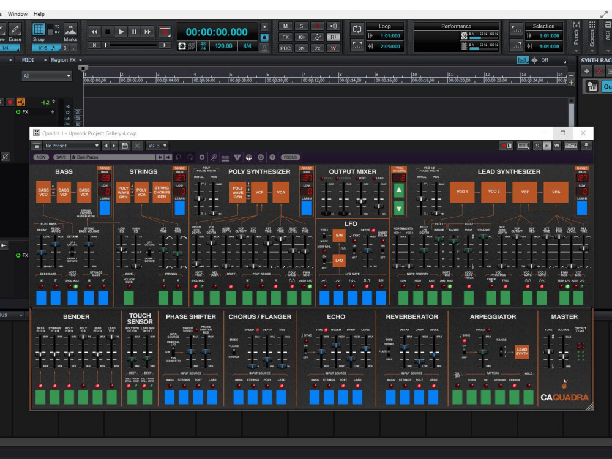Toggle the 2x oversampling button
Image resolution: width=612 pixels, height=459 pixels.
(x=317, y=48)
